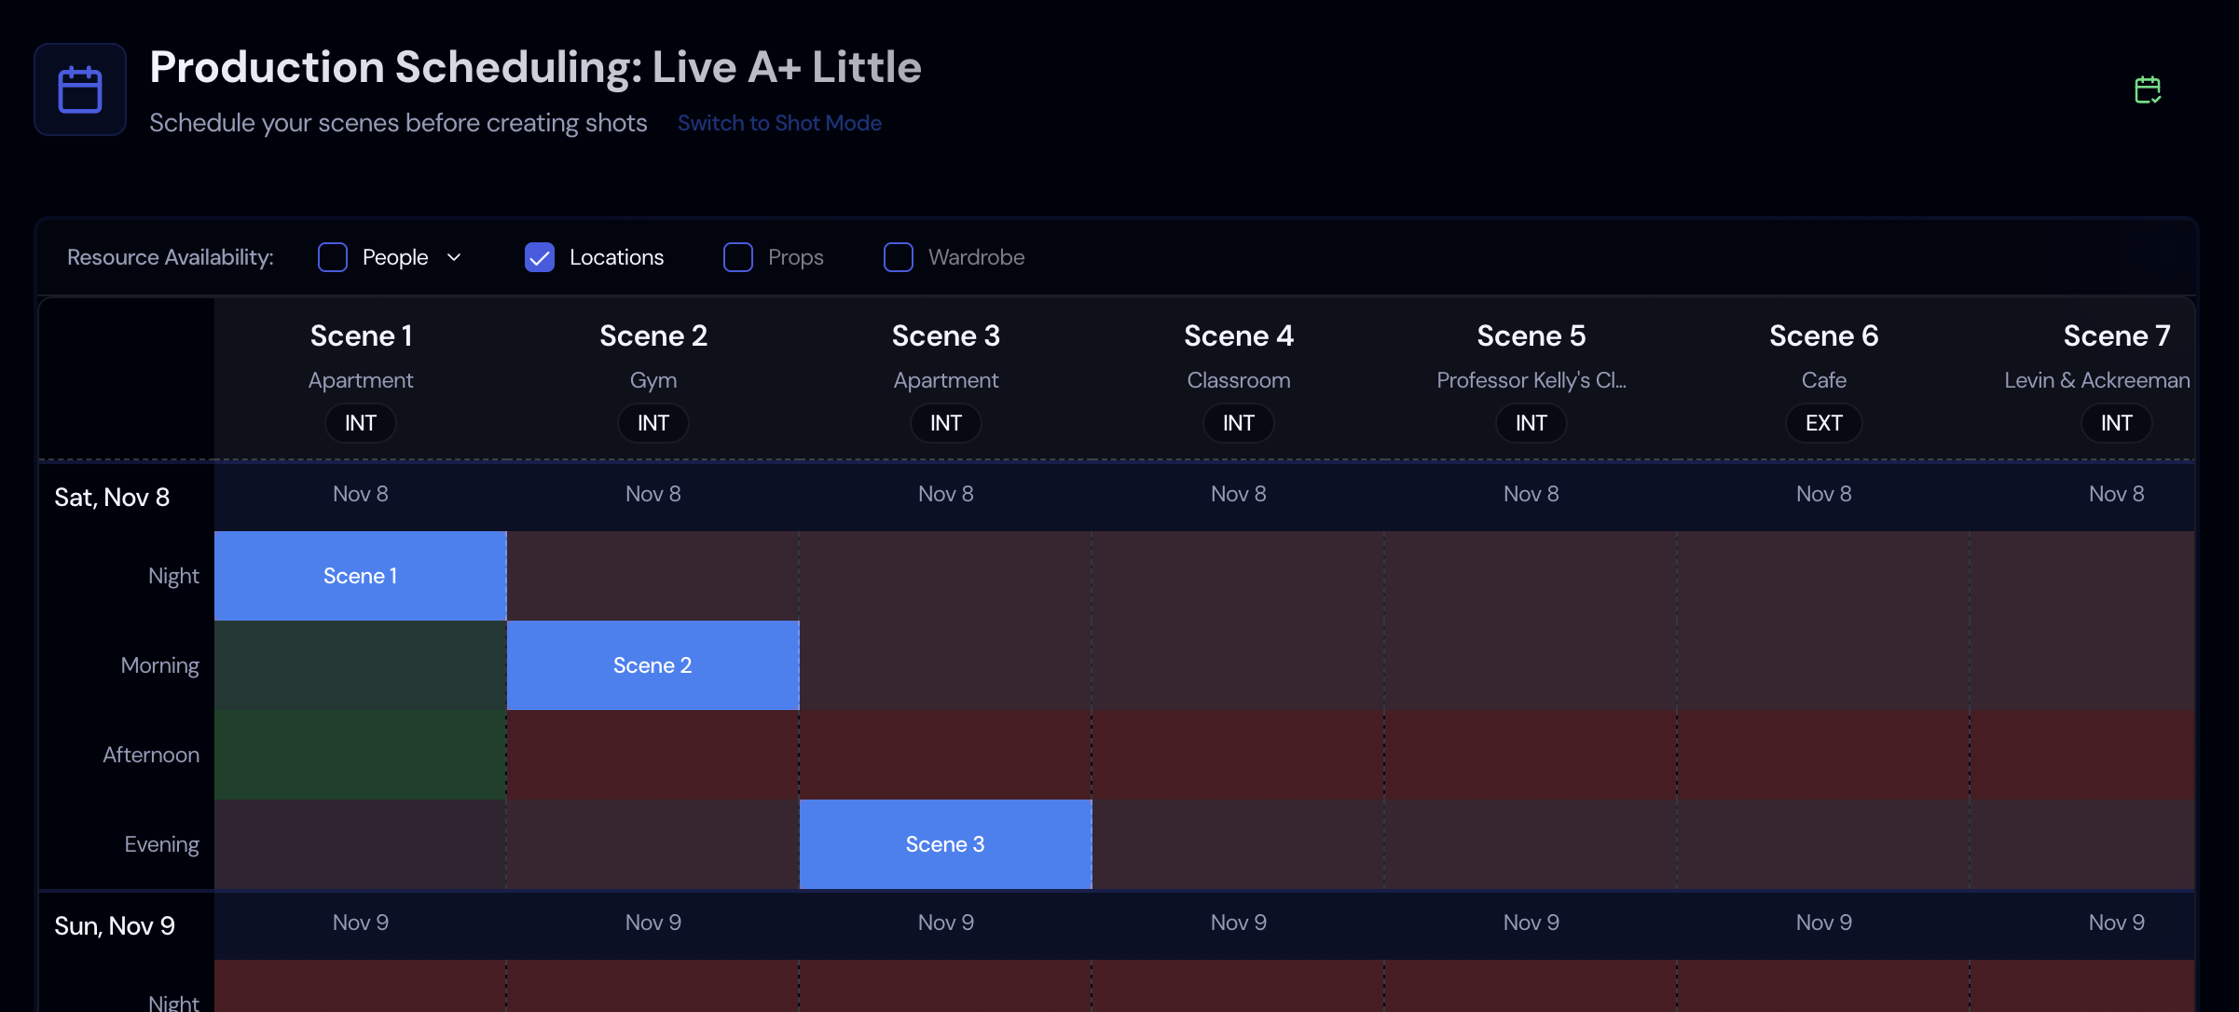Click the EXT badge under Scene 6 Cafe

[x=1822, y=422]
